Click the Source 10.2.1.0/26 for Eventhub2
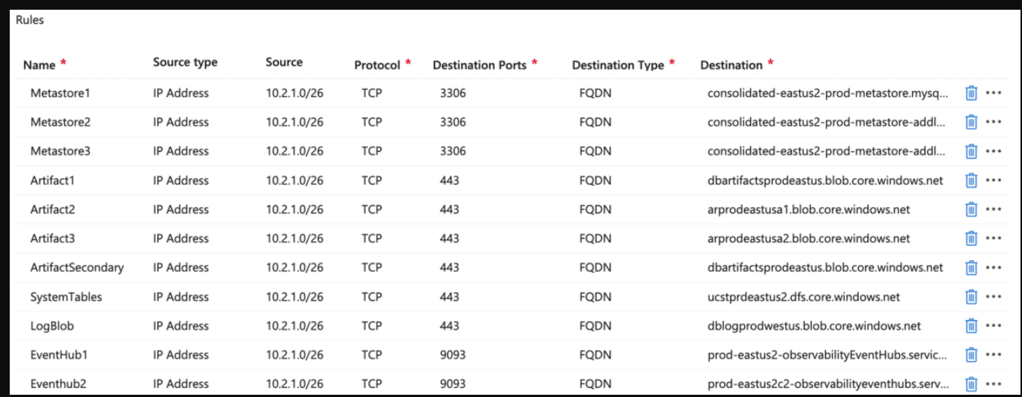 295,384
